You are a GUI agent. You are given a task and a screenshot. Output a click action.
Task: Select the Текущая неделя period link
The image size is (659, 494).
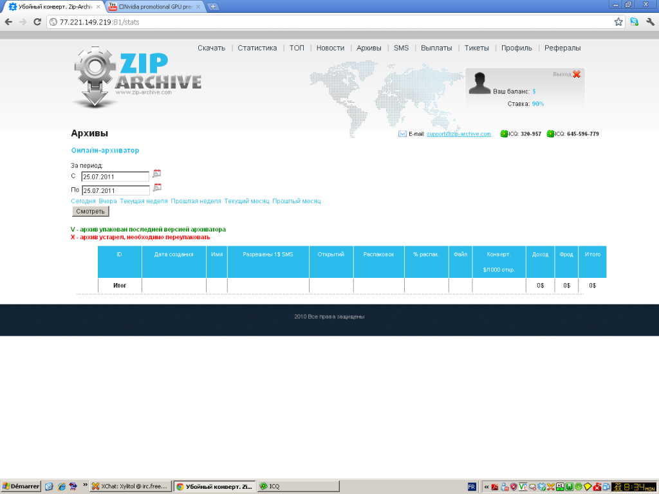coord(144,201)
